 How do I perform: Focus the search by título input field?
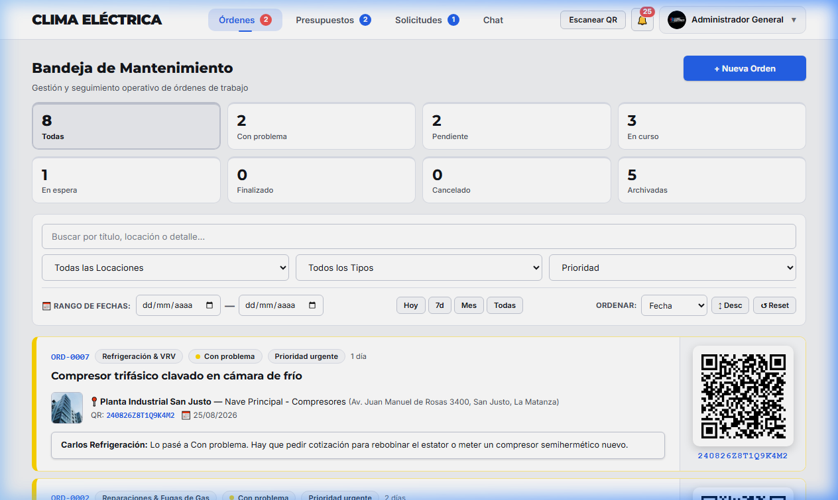pos(419,236)
